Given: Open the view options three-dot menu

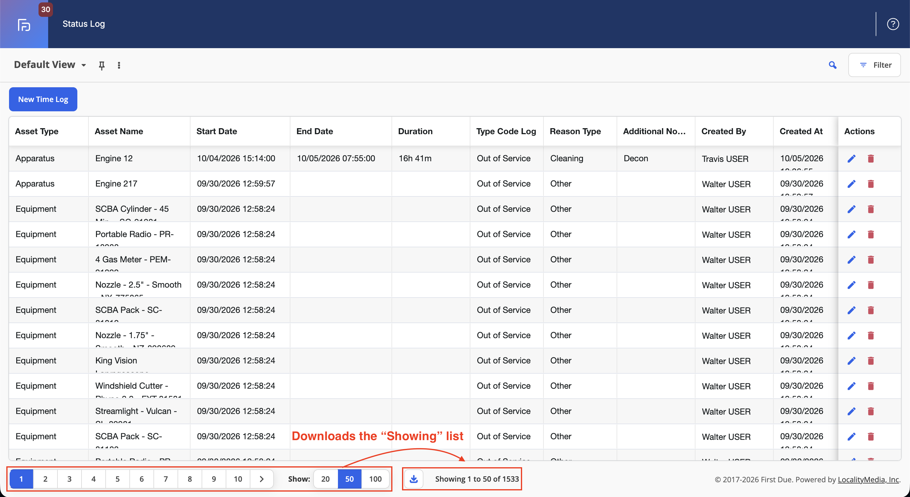Looking at the screenshot, I should point(119,65).
